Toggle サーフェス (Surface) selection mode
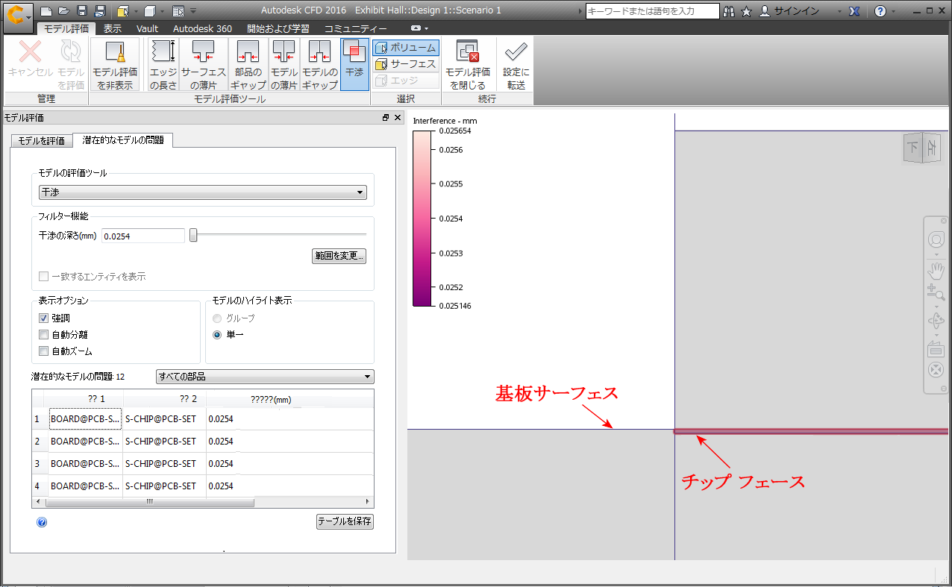The height and width of the screenshot is (587, 952). click(406, 64)
